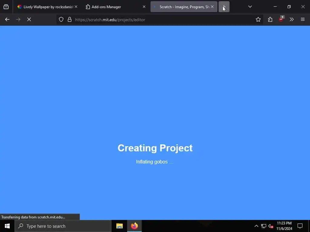Expand more tools overflow chevron
Viewport: 310px width, 232px height.
point(292,20)
